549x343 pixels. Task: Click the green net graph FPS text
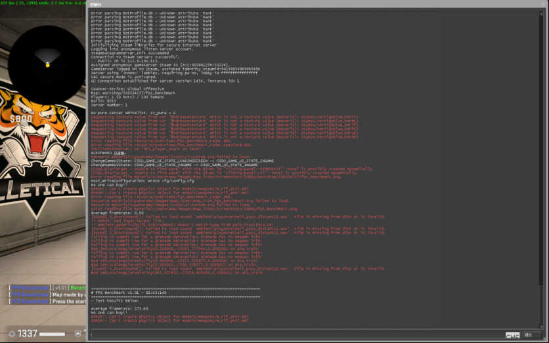pos(43,3)
